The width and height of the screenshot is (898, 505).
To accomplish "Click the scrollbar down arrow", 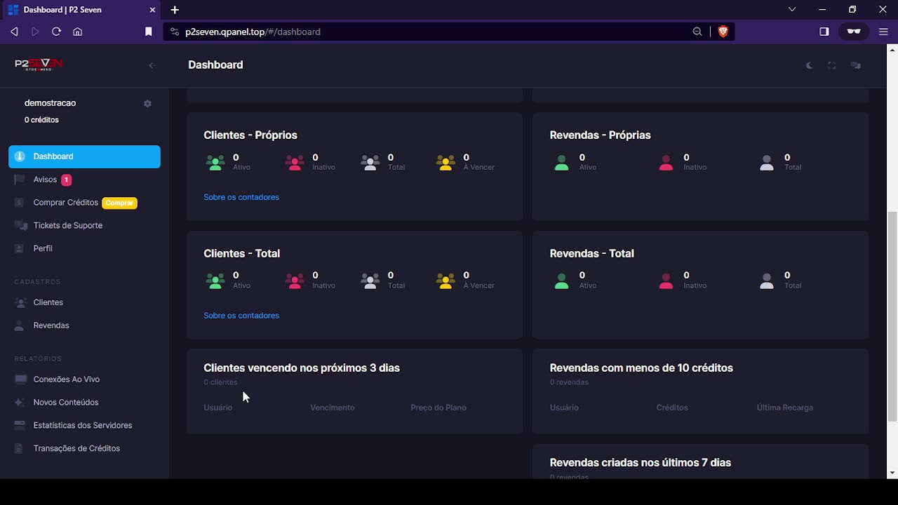I will (x=892, y=473).
